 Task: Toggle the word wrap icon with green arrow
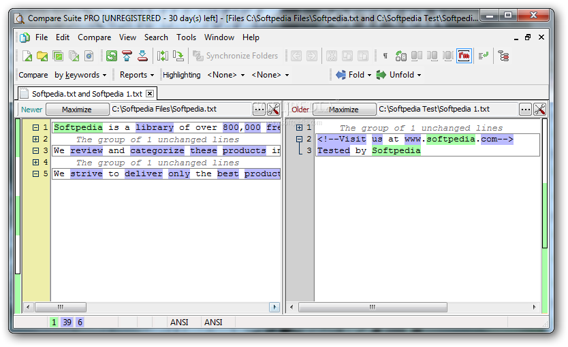[484, 56]
